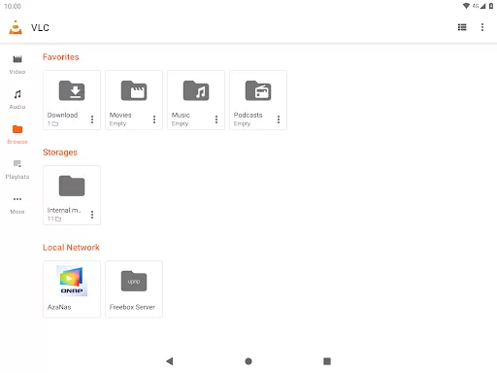Image resolution: width=497 pixels, height=373 pixels.
Task: Expand options menu for Download folder
Action: click(x=92, y=119)
